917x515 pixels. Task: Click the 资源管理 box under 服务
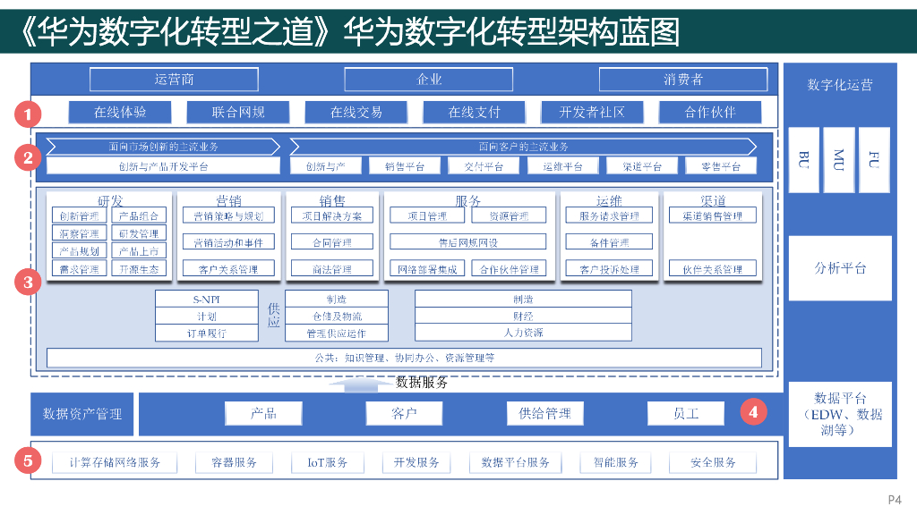click(x=509, y=215)
